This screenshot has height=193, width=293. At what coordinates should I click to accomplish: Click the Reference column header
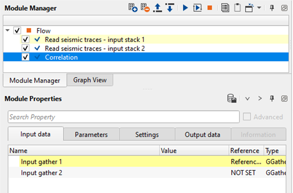(246, 150)
